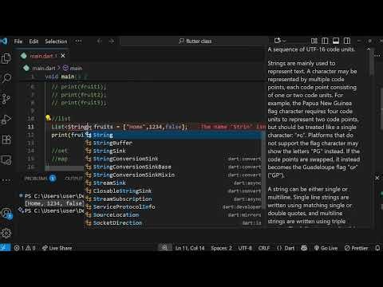Click the flutter class search box

[x=194, y=41]
